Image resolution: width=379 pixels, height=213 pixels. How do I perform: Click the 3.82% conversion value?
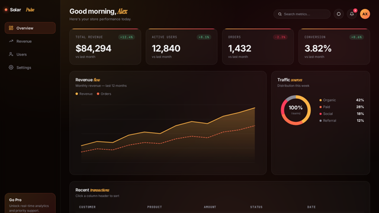(318, 49)
